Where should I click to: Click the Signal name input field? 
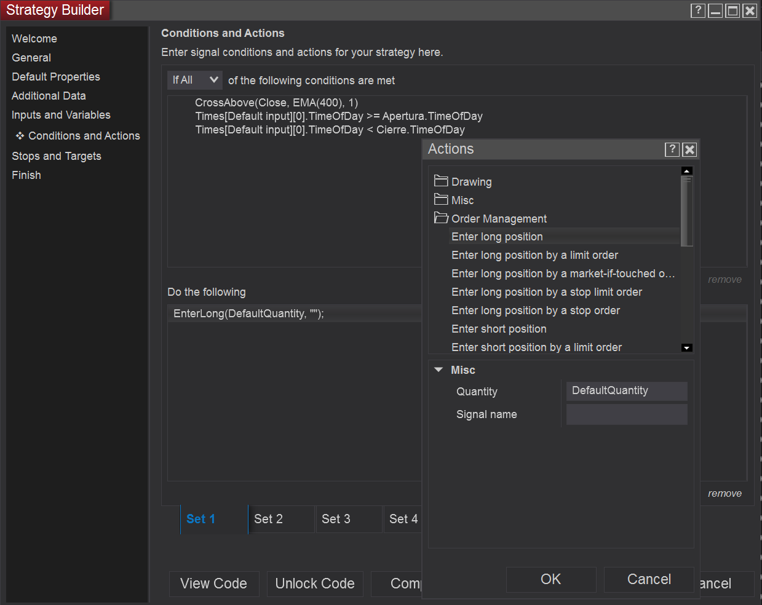[x=626, y=414]
